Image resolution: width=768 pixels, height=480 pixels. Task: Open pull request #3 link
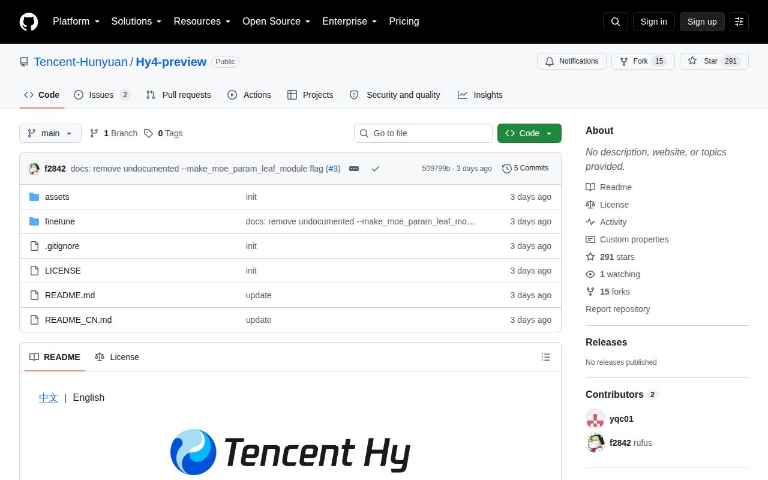[x=333, y=169]
